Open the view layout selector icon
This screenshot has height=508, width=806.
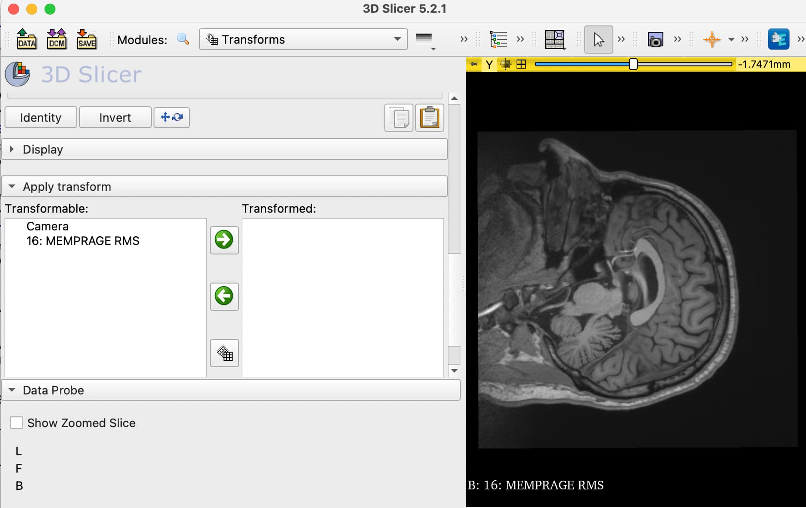(555, 40)
